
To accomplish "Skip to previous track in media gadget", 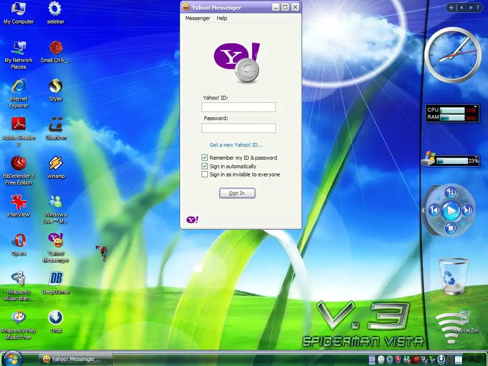I will [435, 211].
